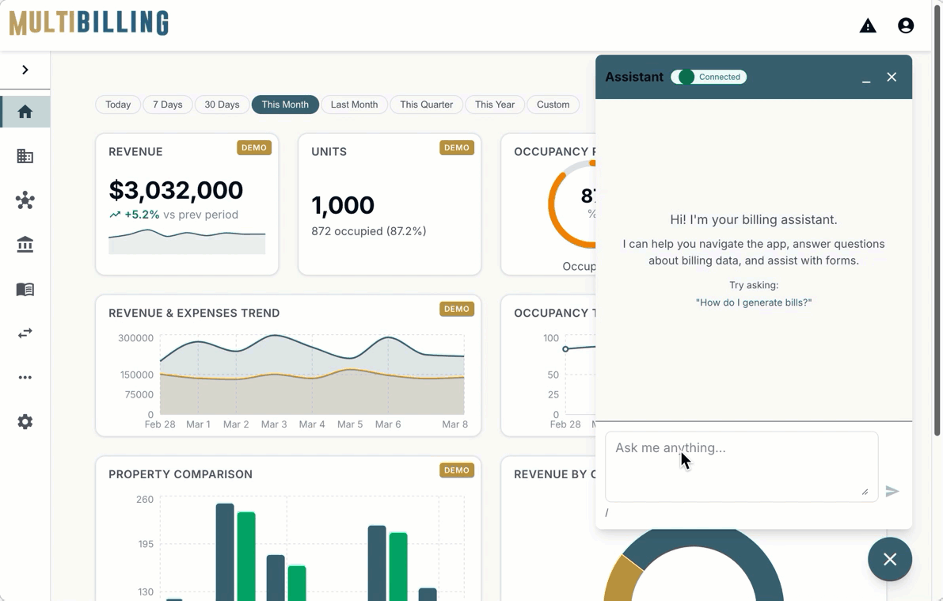Click the transfer arrows sidebar icon
The height and width of the screenshot is (601, 943).
25,333
